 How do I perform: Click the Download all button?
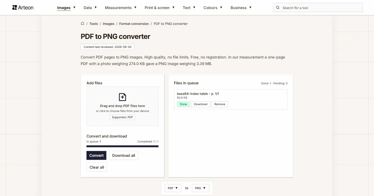pos(124,156)
